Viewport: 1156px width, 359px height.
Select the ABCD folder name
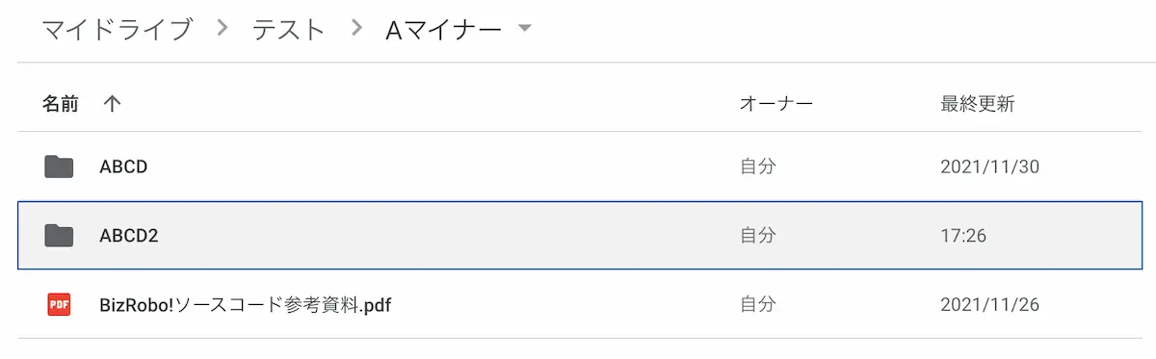click(123, 167)
